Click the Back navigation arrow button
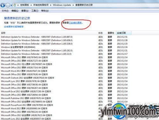 [3, 5]
